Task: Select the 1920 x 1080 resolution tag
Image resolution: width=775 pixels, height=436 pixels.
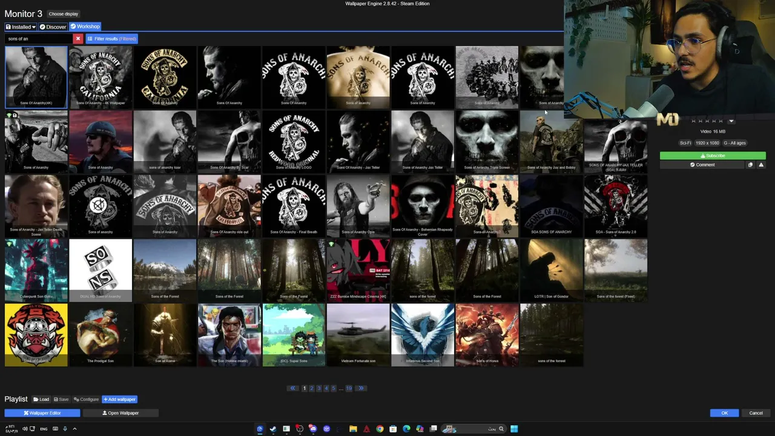Action: [x=707, y=143]
